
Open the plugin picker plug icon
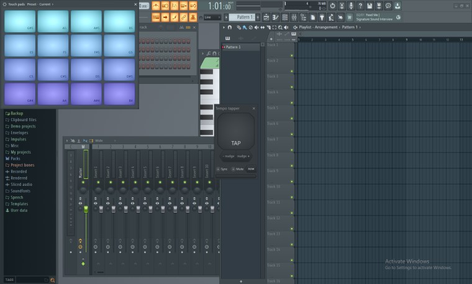point(322,17)
